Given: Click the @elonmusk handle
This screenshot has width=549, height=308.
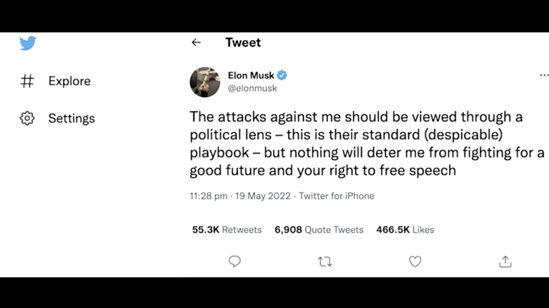Looking at the screenshot, I should click(252, 89).
